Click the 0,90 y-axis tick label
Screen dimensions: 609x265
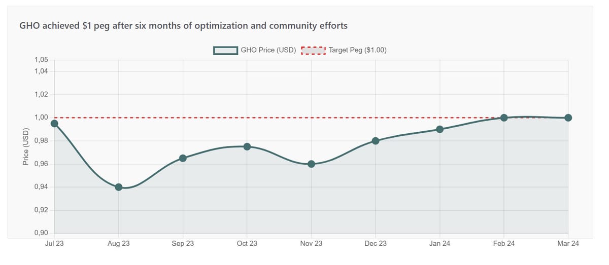(x=41, y=233)
